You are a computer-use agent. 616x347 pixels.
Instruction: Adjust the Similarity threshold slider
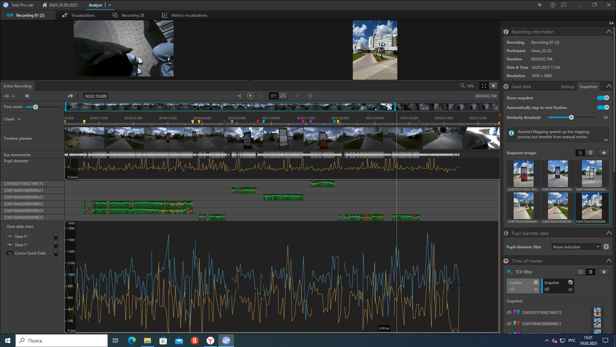(x=571, y=117)
